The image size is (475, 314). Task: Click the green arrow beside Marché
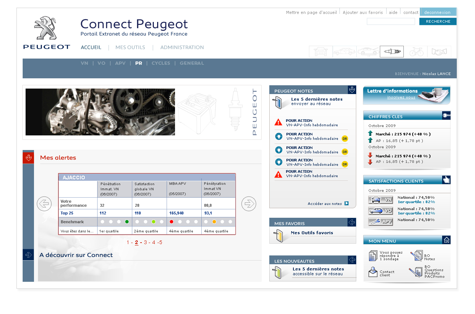coord(370,134)
